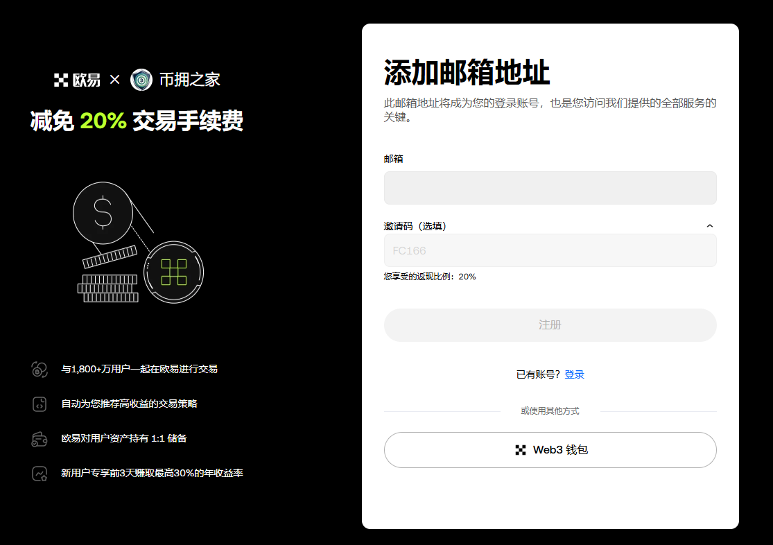Click the green OKX token coin illustration

pos(173,272)
